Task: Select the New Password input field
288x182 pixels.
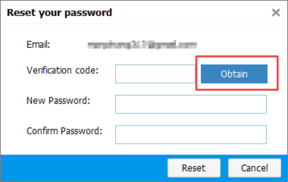Action: coord(191,104)
